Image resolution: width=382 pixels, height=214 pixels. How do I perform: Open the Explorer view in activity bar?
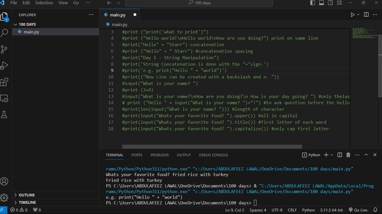click(x=4, y=17)
